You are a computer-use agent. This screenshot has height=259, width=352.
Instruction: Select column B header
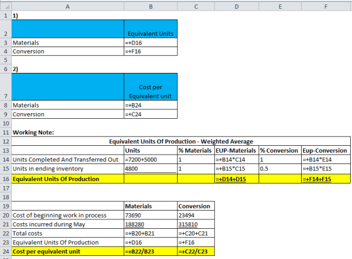[151, 7]
